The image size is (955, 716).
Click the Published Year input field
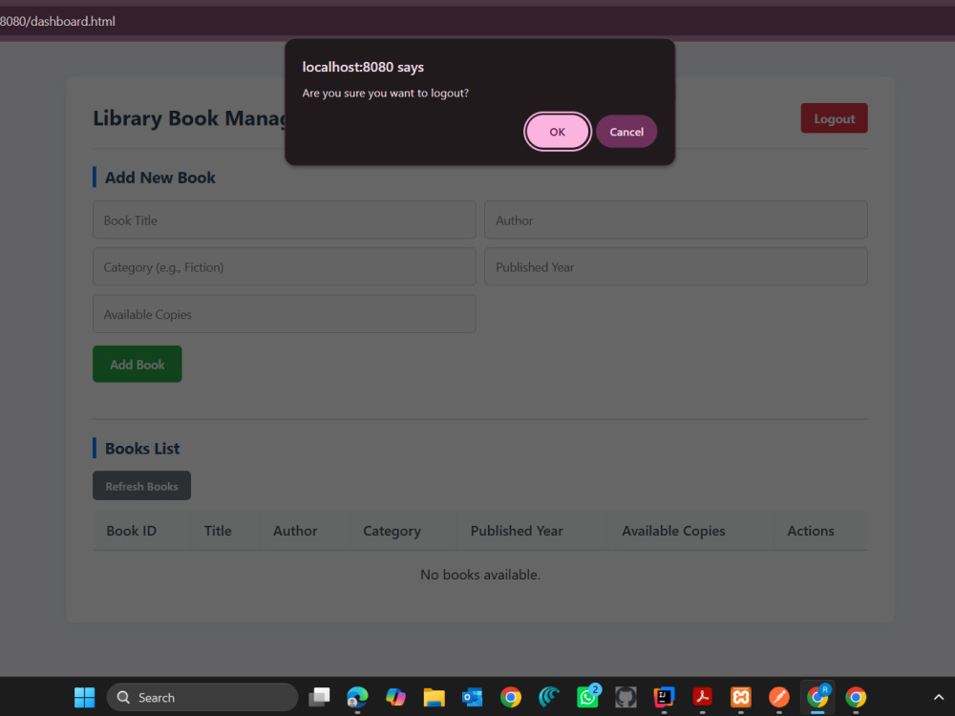point(676,266)
